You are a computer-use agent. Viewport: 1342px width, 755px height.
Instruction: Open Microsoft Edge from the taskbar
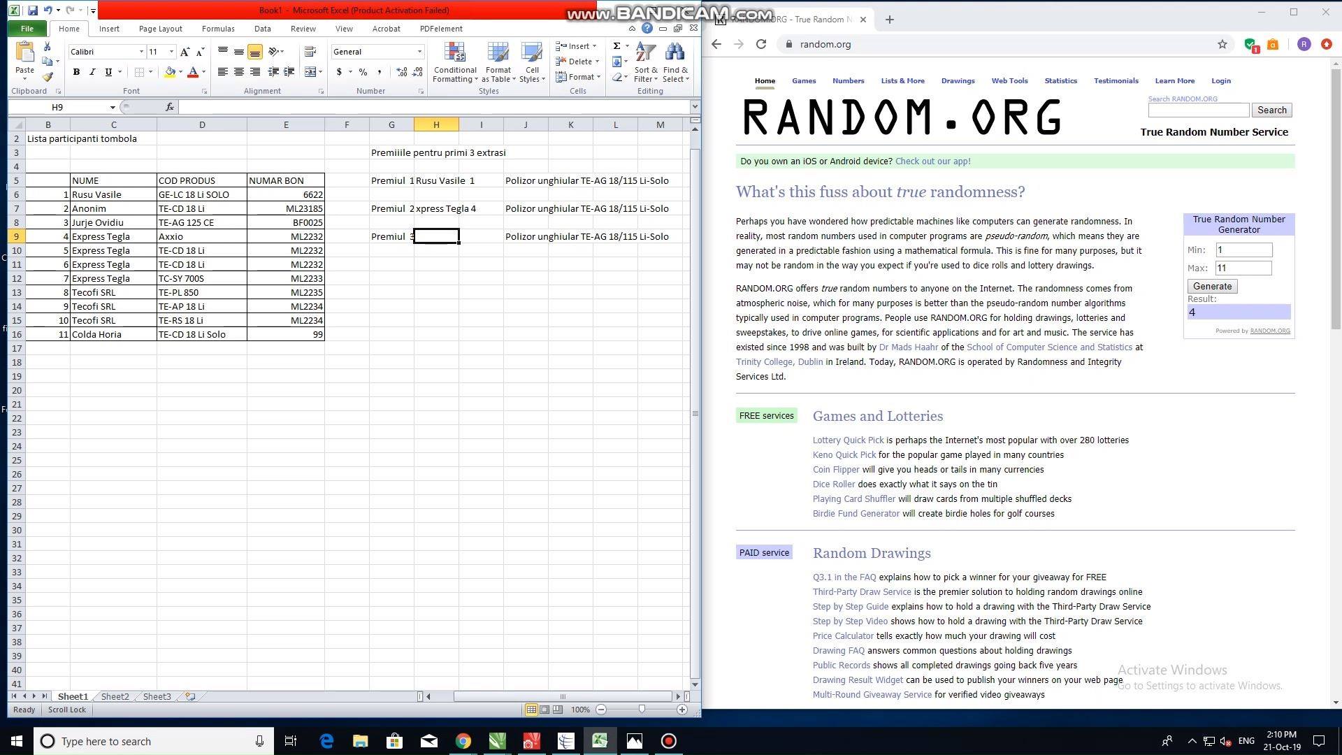[x=326, y=741]
